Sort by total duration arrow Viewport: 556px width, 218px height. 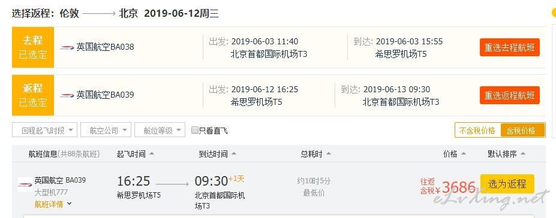click(x=328, y=154)
